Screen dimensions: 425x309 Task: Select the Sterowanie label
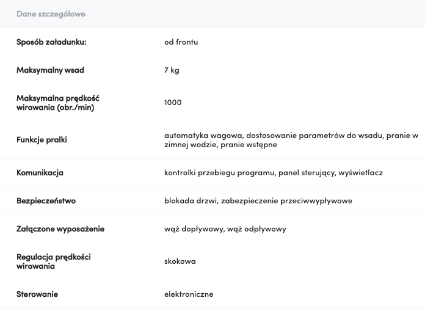tap(37, 294)
